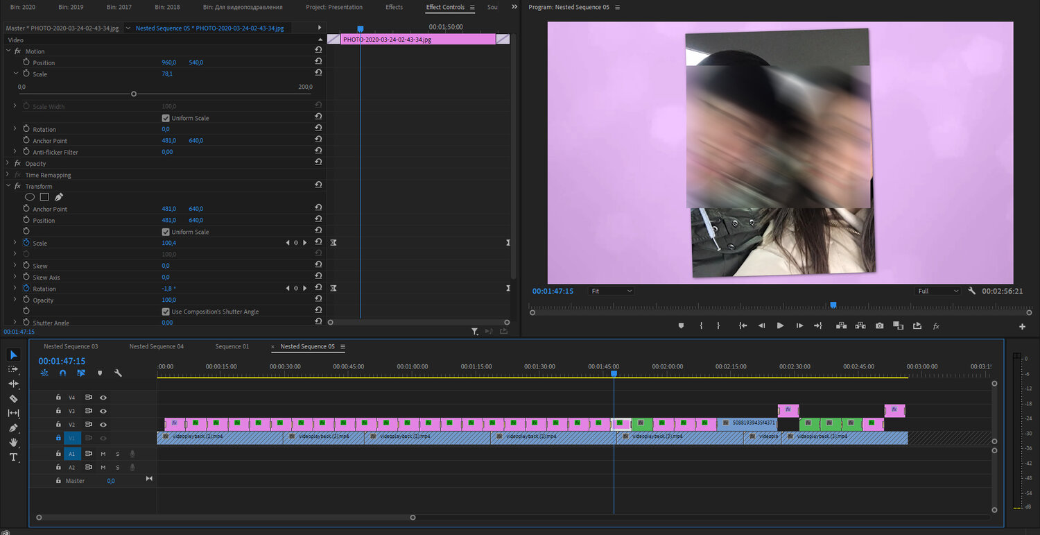The image size is (1040, 535).
Task: Open Program Monitor settings wrench
Action: (972, 291)
